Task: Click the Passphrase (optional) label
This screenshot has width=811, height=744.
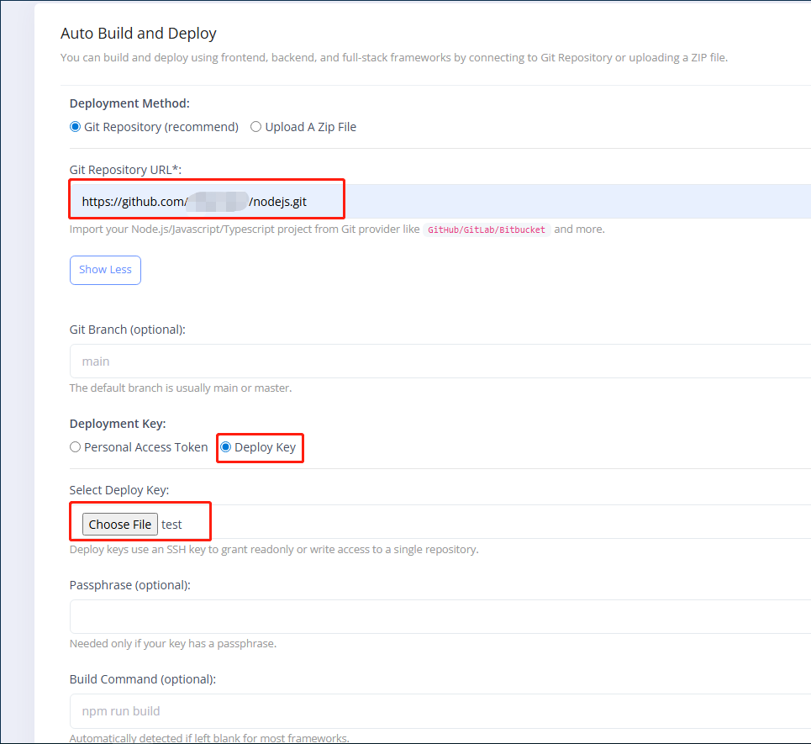Action: (129, 585)
